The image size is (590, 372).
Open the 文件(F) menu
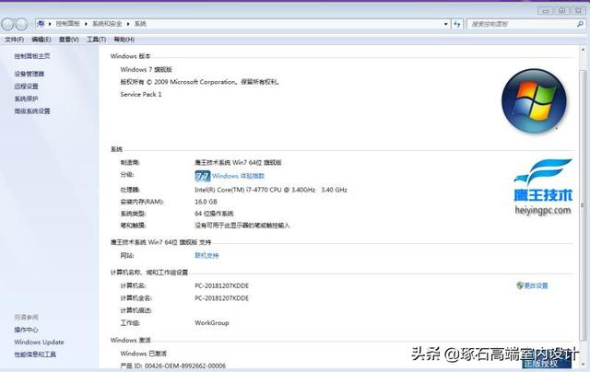[x=14, y=40]
